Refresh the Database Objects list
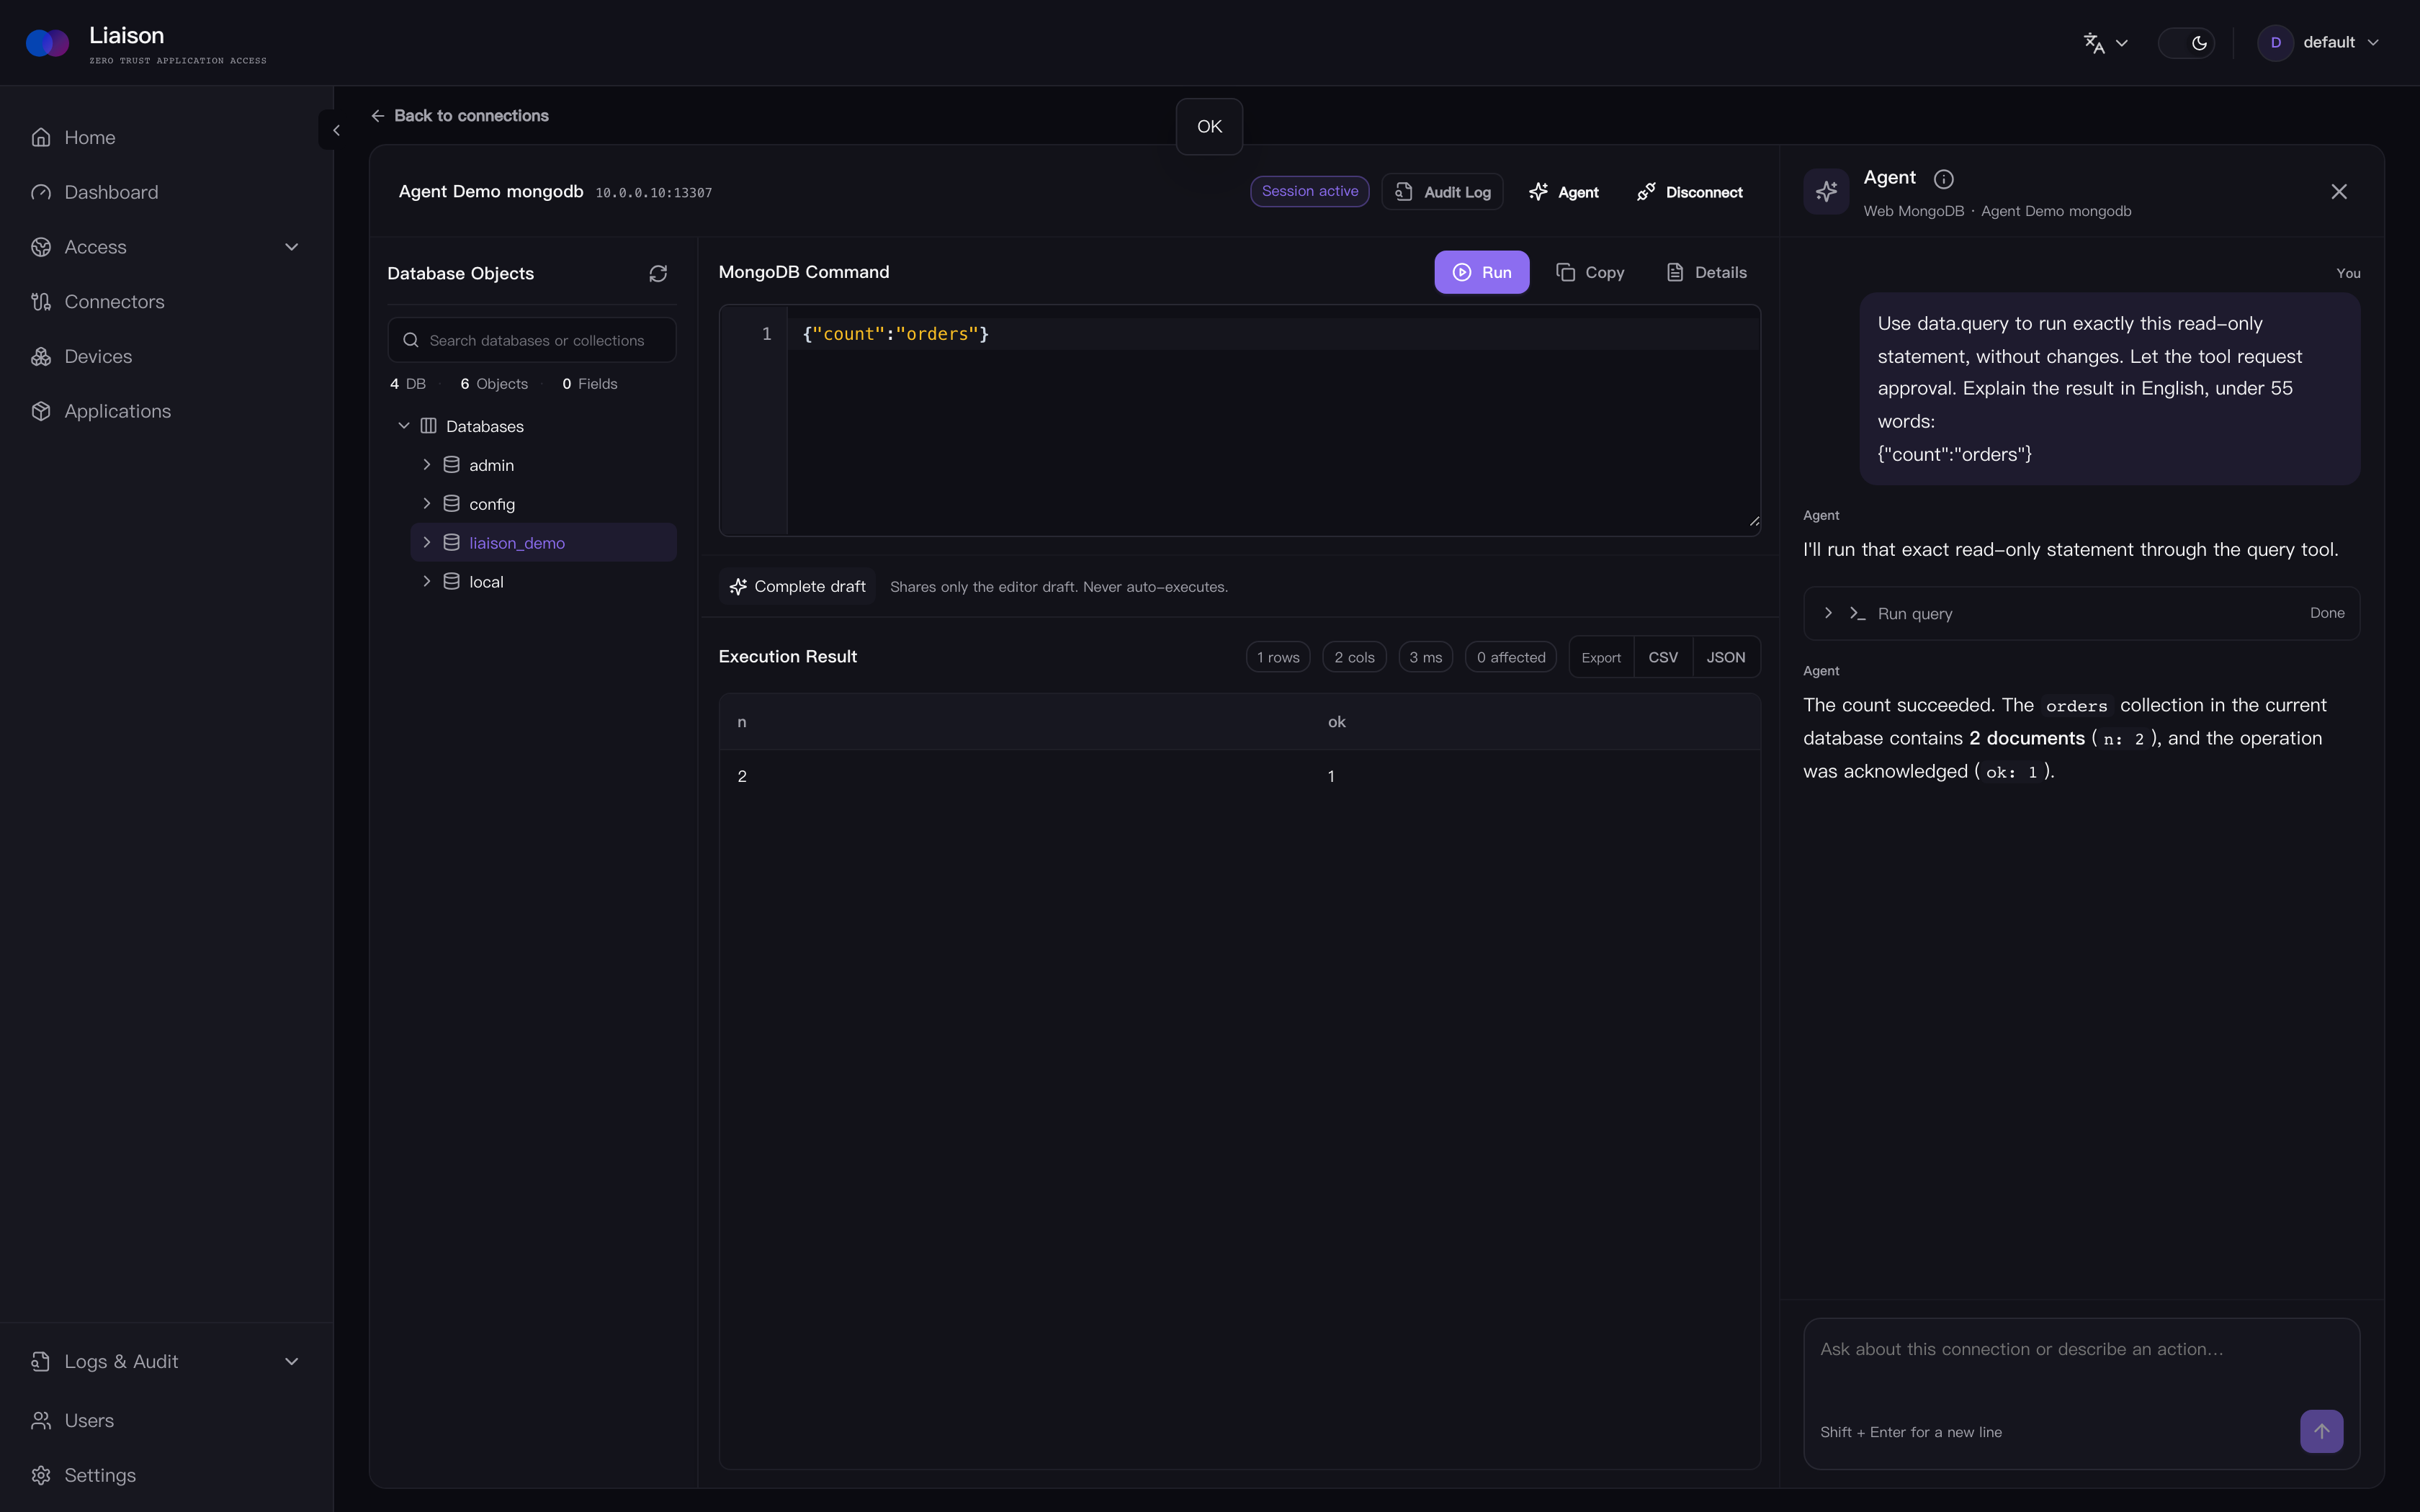 (x=658, y=274)
